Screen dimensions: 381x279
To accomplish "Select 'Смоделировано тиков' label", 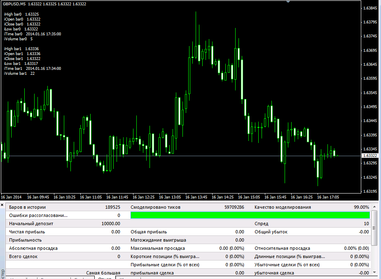I will coord(155,207).
